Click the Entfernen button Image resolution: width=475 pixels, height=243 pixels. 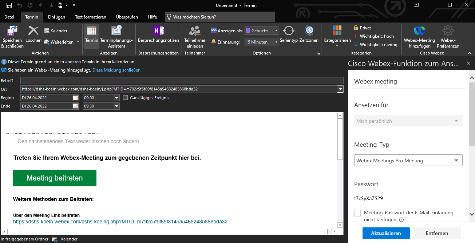pos(437,233)
